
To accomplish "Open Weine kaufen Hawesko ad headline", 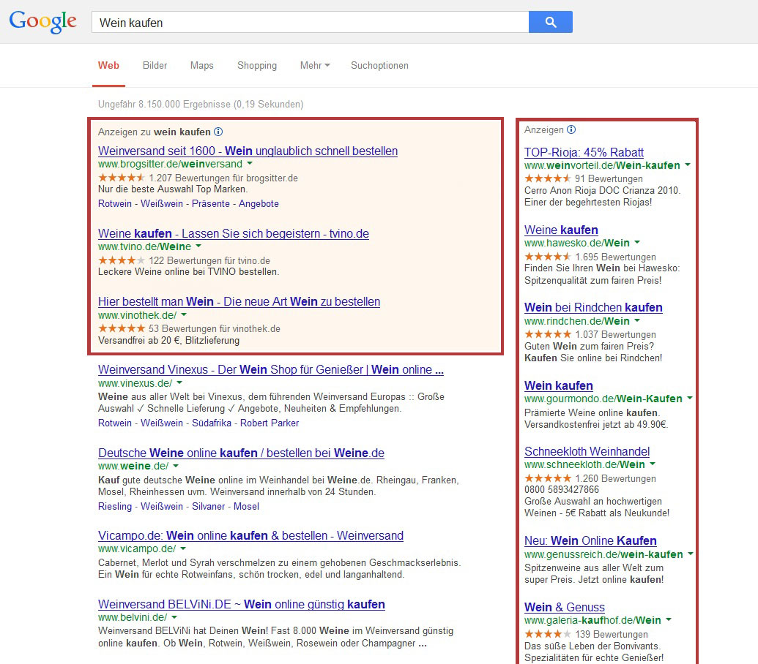I will pyautogui.click(x=561, y=230).
